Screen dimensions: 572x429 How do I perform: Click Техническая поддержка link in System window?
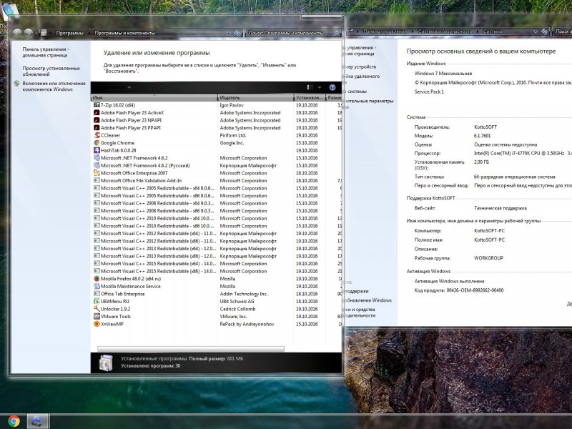500,208
